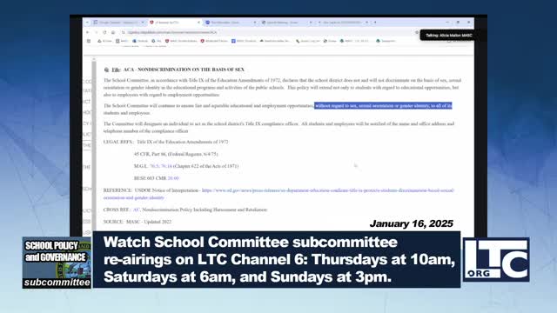Open a new tab with the plus button
This screenshot has height=313, width=557.
coord(375,23)
